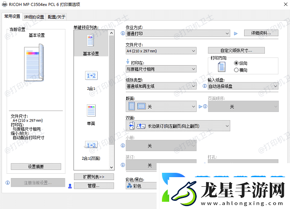Click the 扩展列表>> button
The height and width of the screenshot is (209, 290).
94,177
